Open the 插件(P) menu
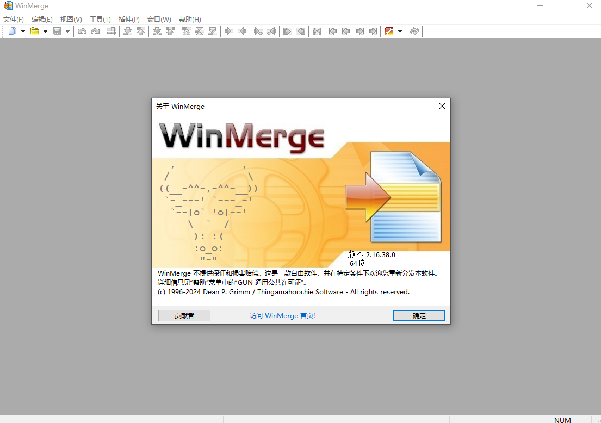Screen dimensions: 601x423 (129, 19)
